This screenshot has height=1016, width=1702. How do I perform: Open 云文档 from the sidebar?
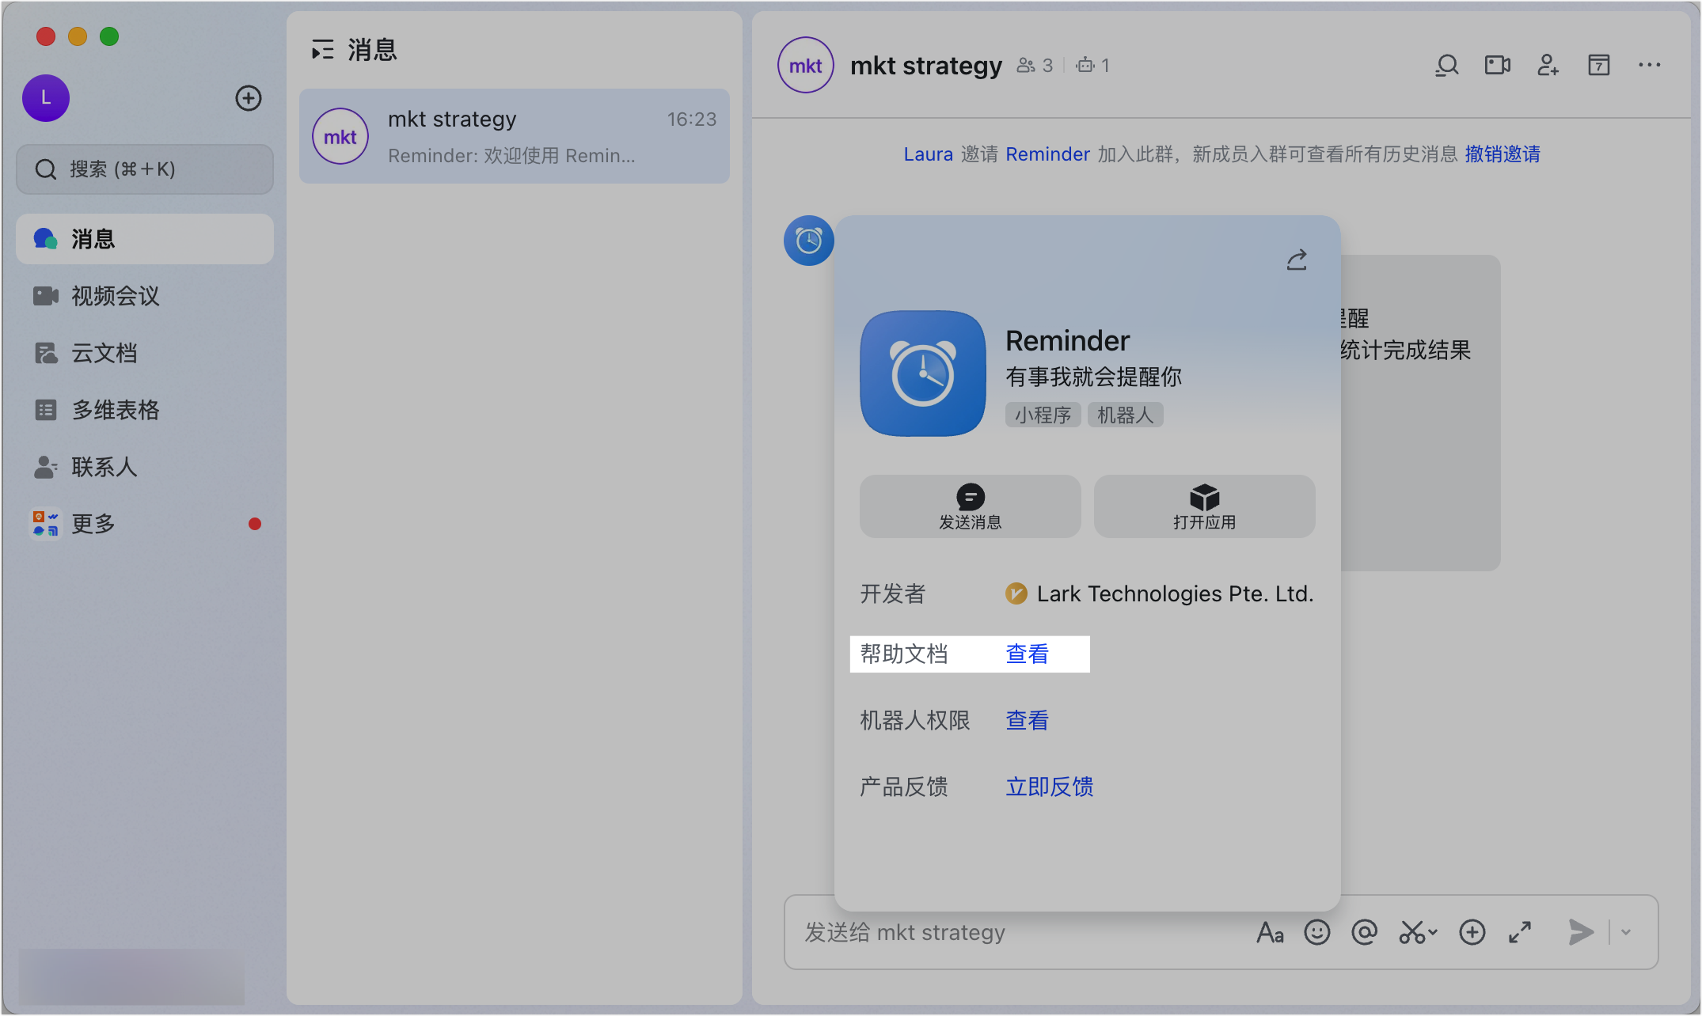tap(145, 353)
